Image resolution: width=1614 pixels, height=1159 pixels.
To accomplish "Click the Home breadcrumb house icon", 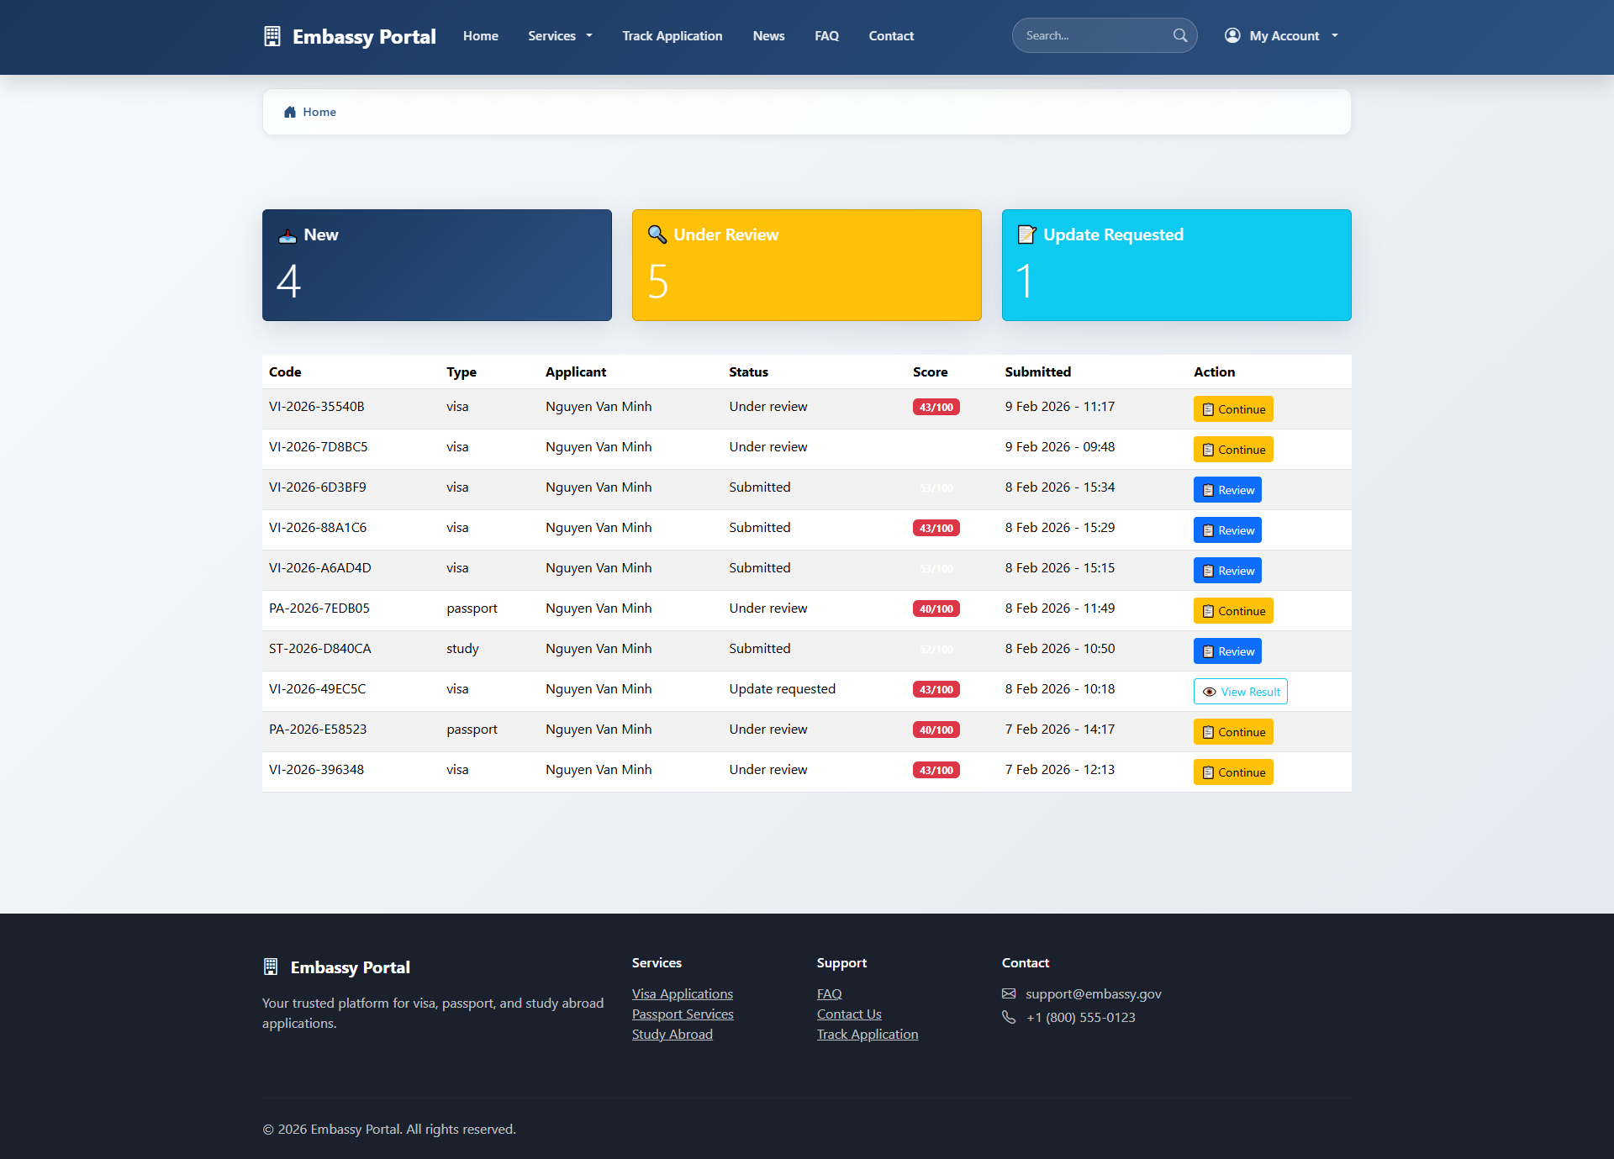I will (290, 112).
